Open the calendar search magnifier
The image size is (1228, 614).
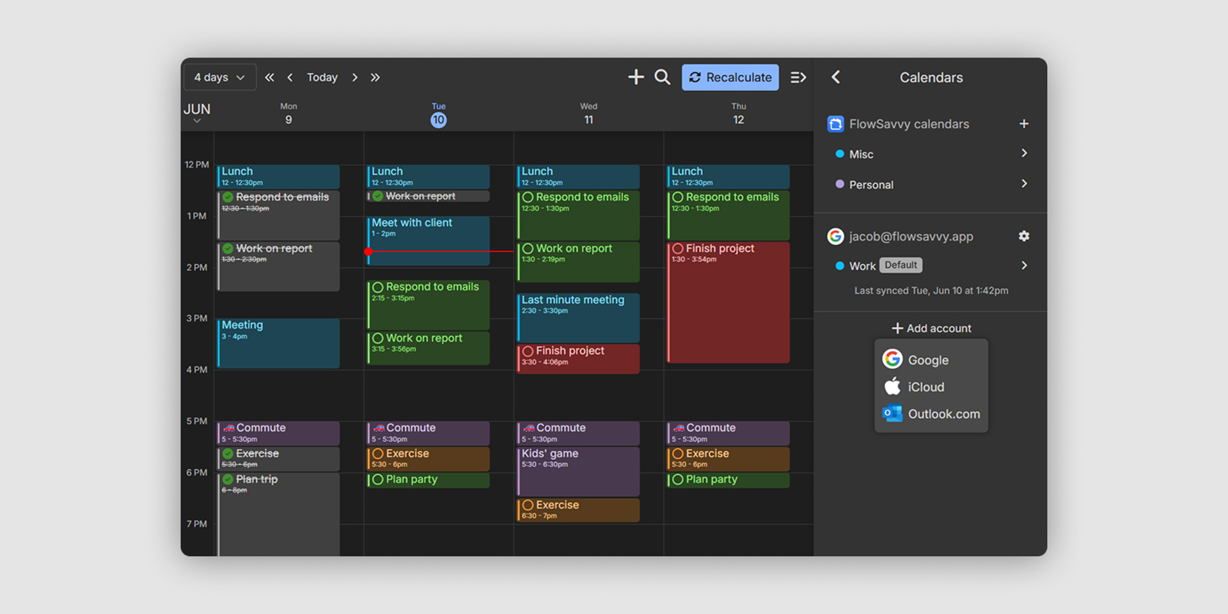coord(662,77)
